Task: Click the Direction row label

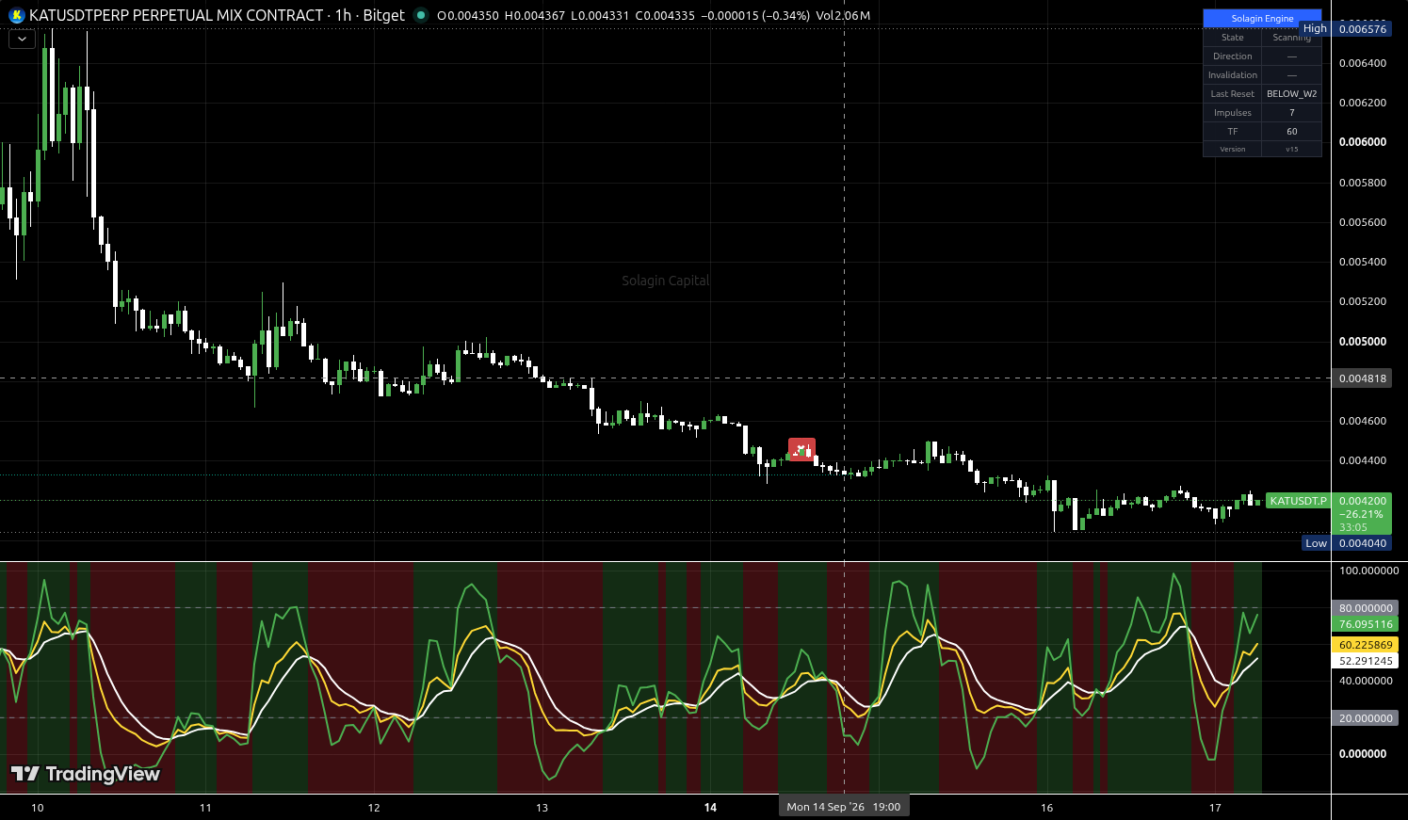Action: click(x=1232, y=56)
